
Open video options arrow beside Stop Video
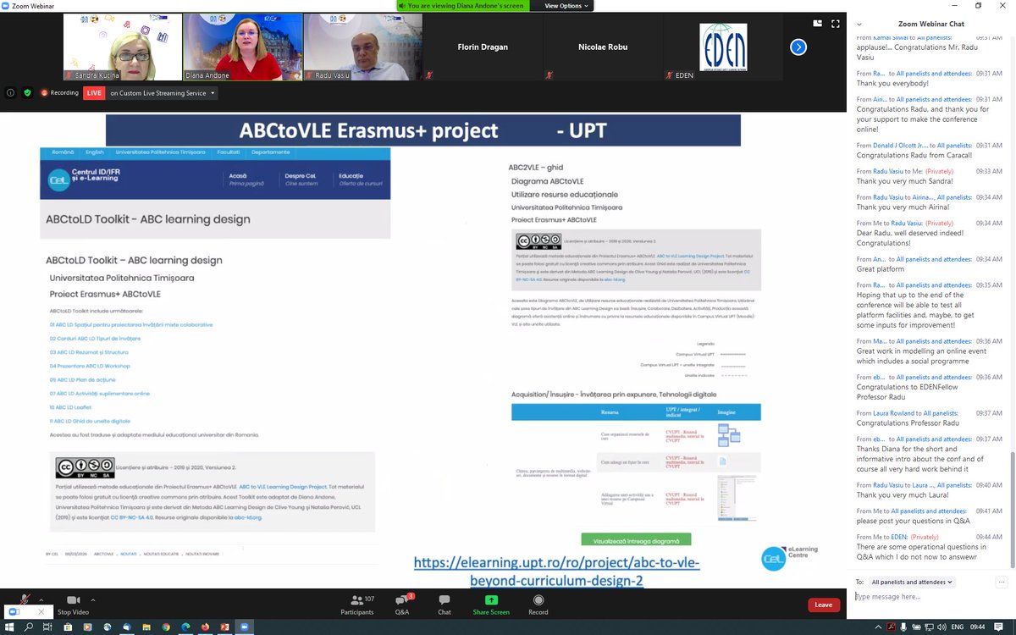[x=93, y=599]
